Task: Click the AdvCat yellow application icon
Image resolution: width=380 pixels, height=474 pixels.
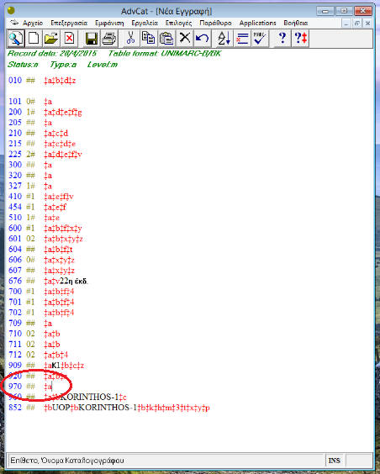Action: click(11, 11)
